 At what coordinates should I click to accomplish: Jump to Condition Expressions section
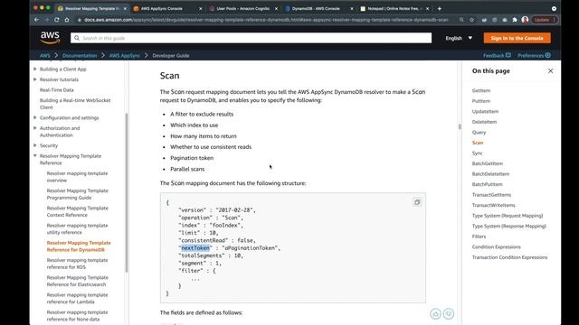point(497,246)
